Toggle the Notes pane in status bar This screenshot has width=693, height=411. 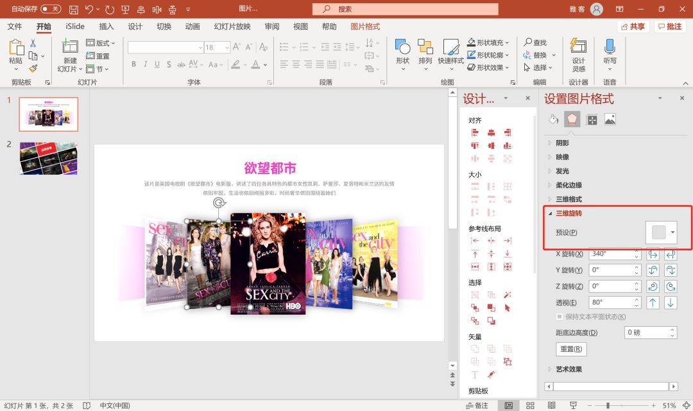[x=477, y=405]
